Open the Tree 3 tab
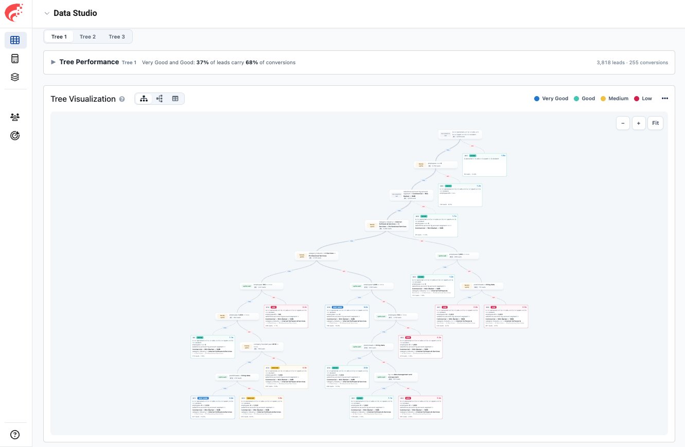Image resolution: width=685 pixels, height=447 pixels. (x=117, y=36)
